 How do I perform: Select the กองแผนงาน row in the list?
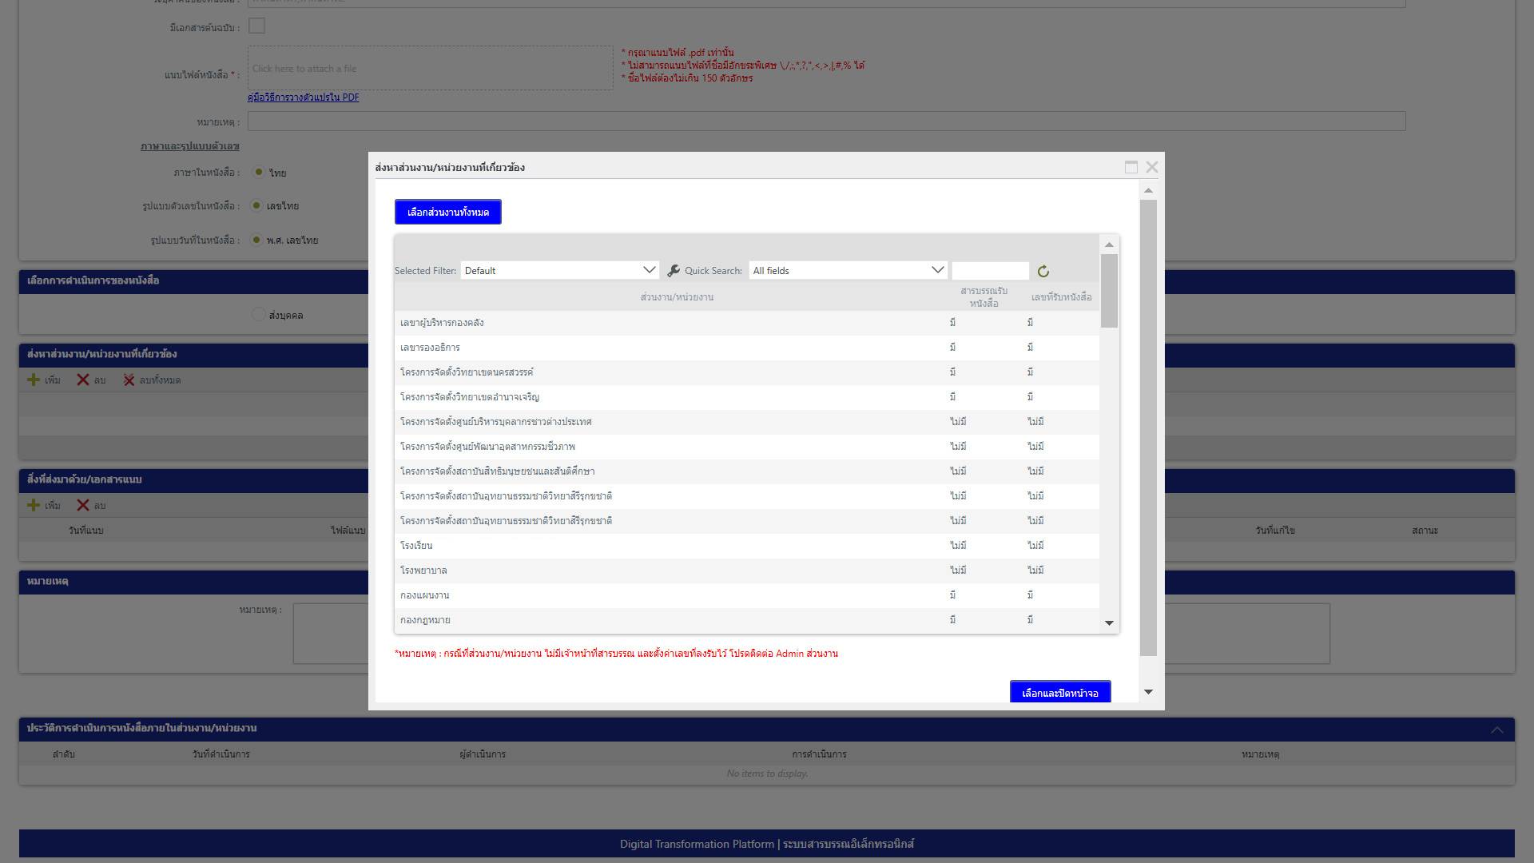(x=425, y=595)
